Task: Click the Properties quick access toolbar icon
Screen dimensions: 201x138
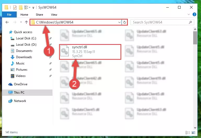Action: (15, 8)
